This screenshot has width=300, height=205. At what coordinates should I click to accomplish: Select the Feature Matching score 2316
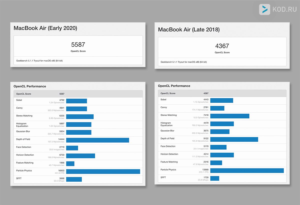[206, 162]
